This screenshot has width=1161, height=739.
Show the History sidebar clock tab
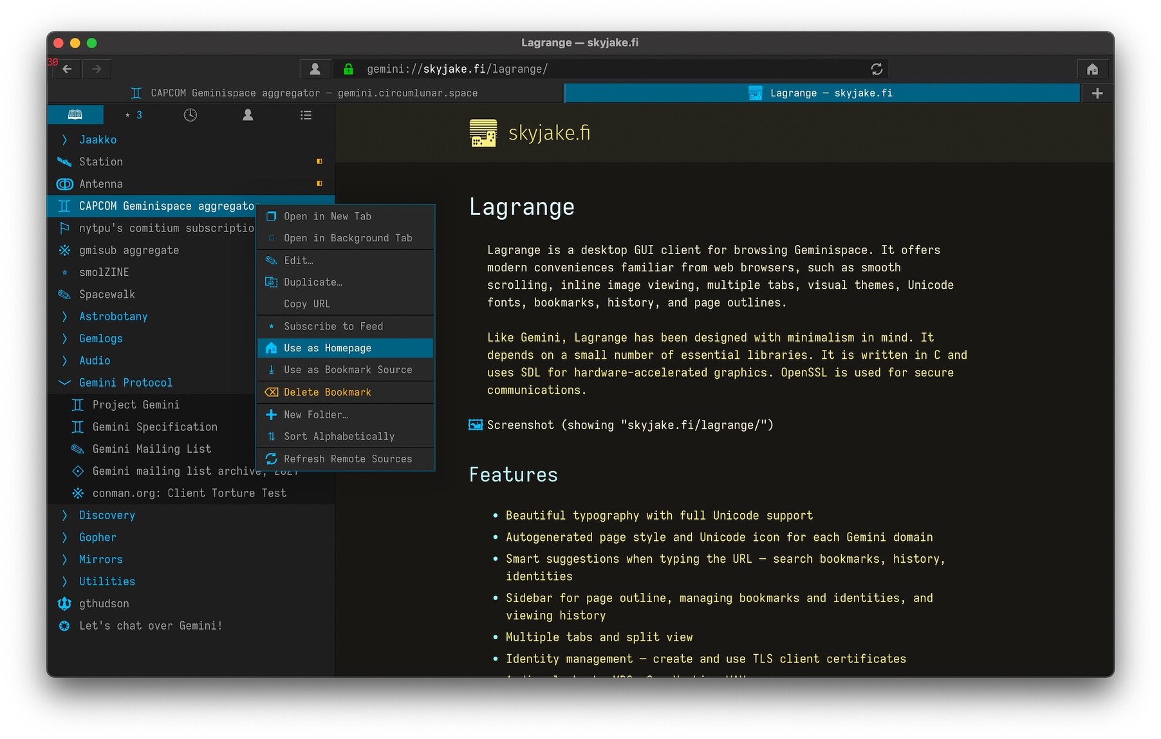pyautogui.click(x=190, y=115)
